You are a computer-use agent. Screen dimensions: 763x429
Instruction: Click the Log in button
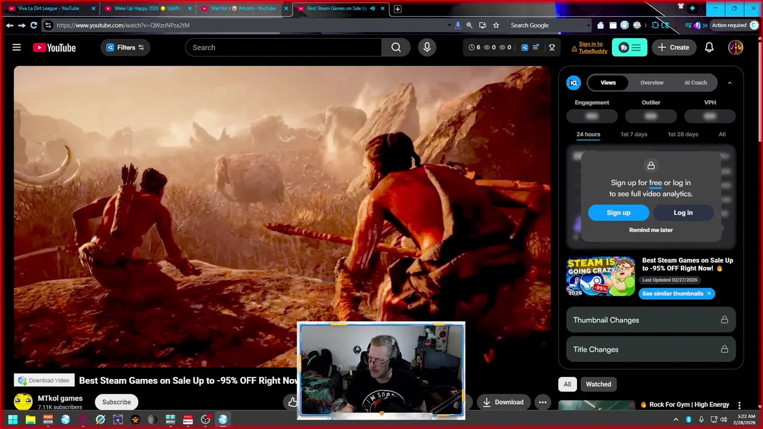click(683, 213)
